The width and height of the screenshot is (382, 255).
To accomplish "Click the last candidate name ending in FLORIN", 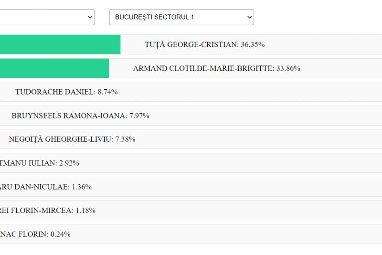I will pos(24,234).
